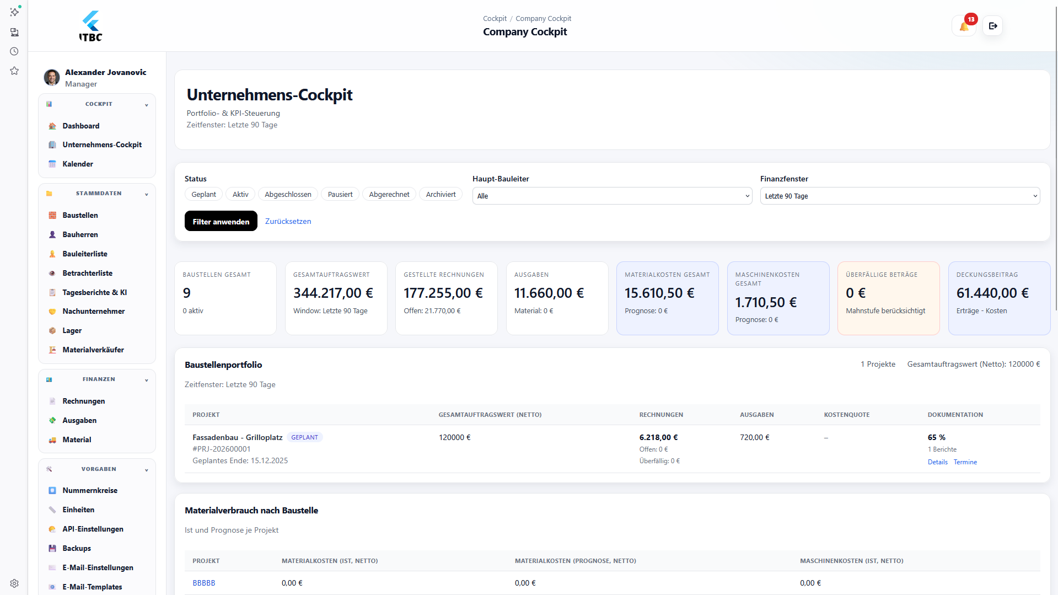Click the Baustellen brick icon
This screenshot has width=1058, height=595.
point(52,215)
